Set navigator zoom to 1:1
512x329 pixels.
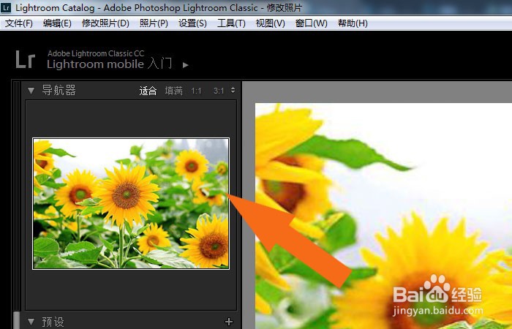pyautogui.click(x=196, y=91)
